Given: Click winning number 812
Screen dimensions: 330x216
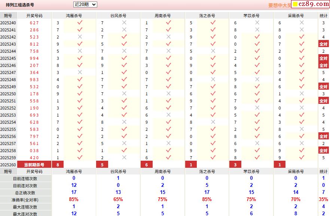Looking at the screenshot, I should pyautogui.click(x=34, y=44).
